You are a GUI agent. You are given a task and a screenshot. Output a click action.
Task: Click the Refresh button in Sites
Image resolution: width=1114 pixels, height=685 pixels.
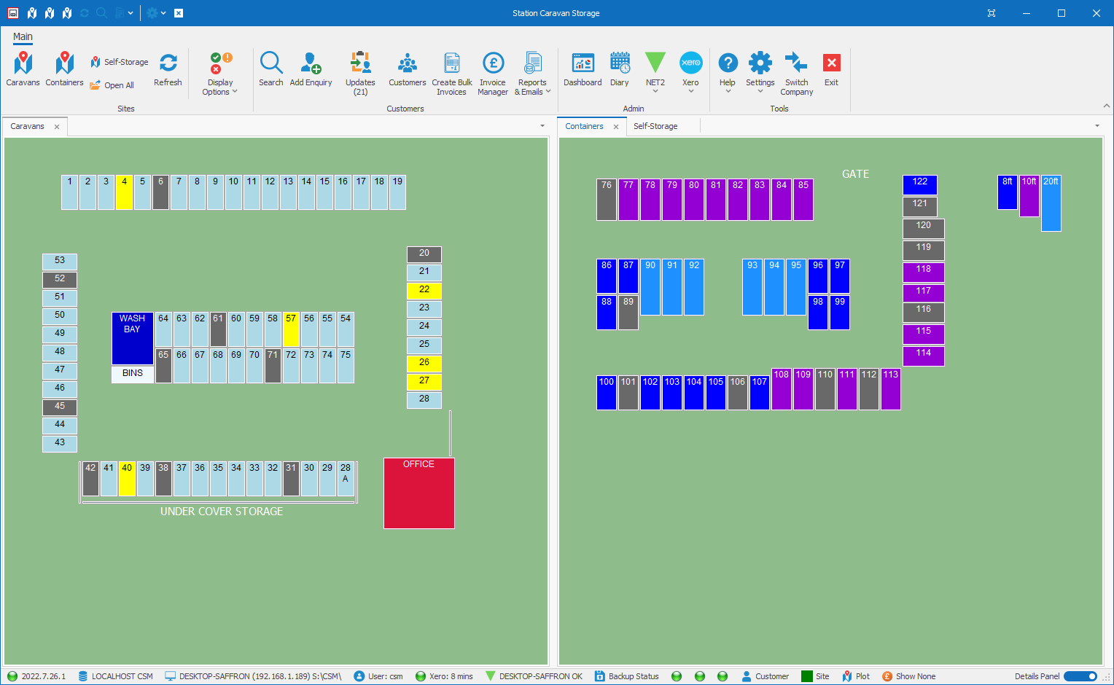tap(168, 70)
